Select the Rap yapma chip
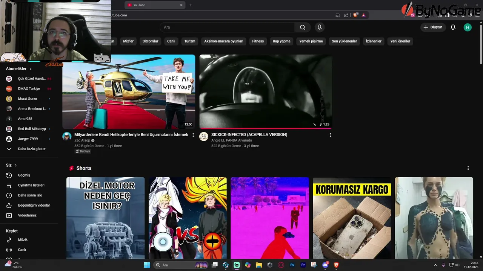 [x=281, y=41]
